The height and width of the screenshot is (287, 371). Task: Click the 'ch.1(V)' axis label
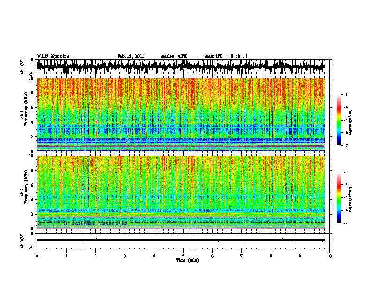(22, 67)
